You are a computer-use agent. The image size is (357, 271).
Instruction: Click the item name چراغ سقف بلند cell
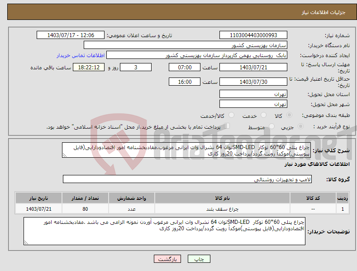222,209
